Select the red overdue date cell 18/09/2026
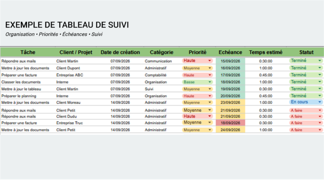 [230, 123]
